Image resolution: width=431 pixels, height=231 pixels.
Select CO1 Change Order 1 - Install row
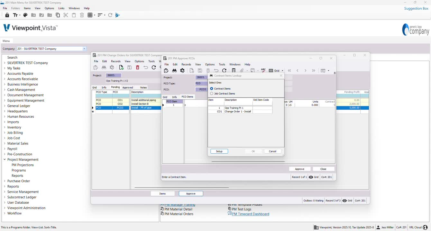point(240,112)
